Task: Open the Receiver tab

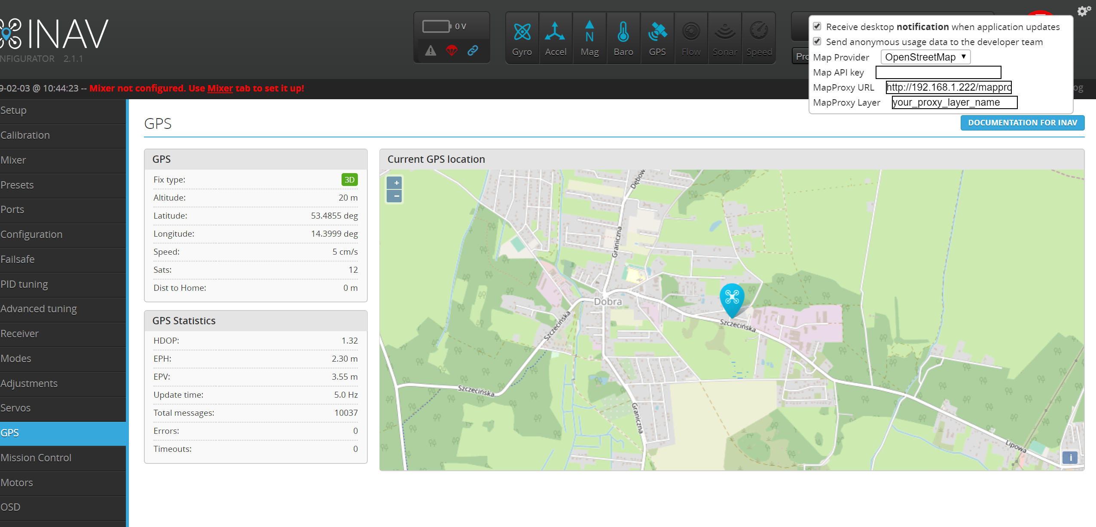Action: 19,333
